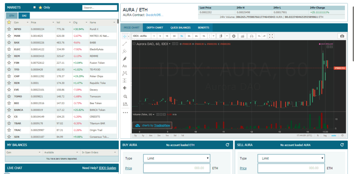The image size is (354, 174).
Task: Hide the Volume indicator via first legend icon
Action: 157,114
